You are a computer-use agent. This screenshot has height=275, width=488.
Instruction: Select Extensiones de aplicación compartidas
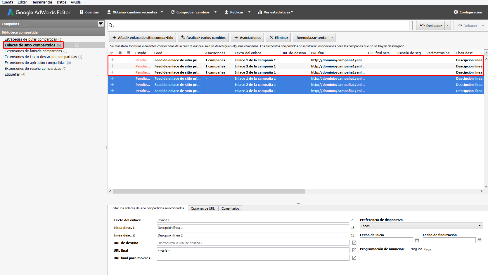pos(35,63)
